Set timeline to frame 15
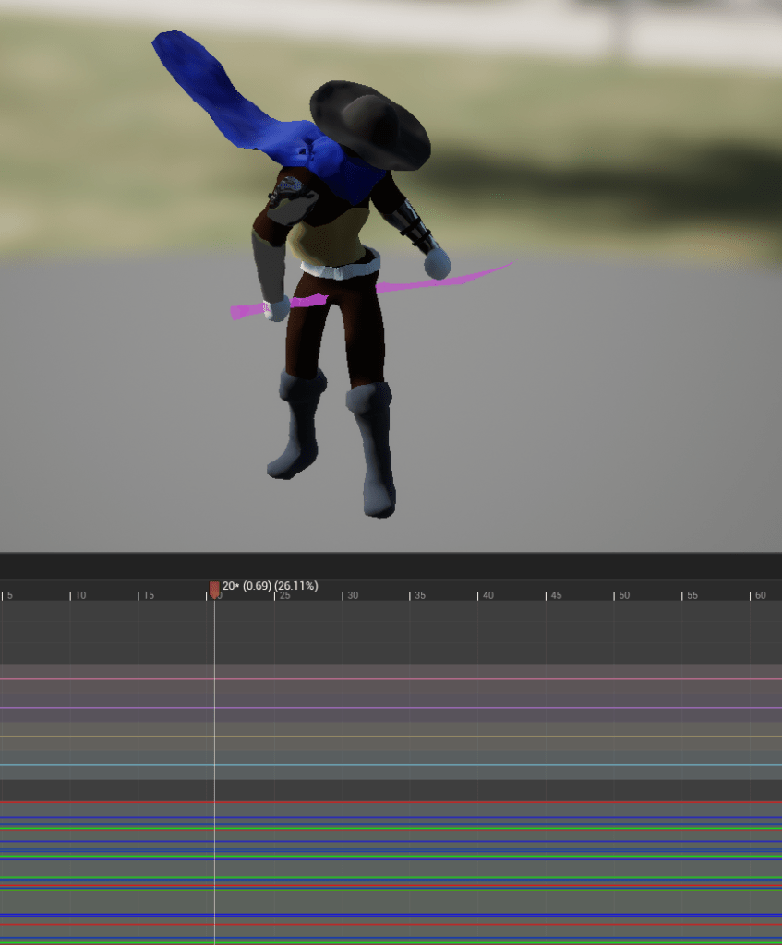Image resolution: width=782 pixels, height=945 pixels. pos(139,596)
